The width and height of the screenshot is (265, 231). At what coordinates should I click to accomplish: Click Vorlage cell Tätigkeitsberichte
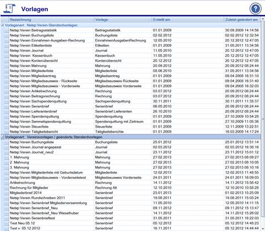(109, 131)
